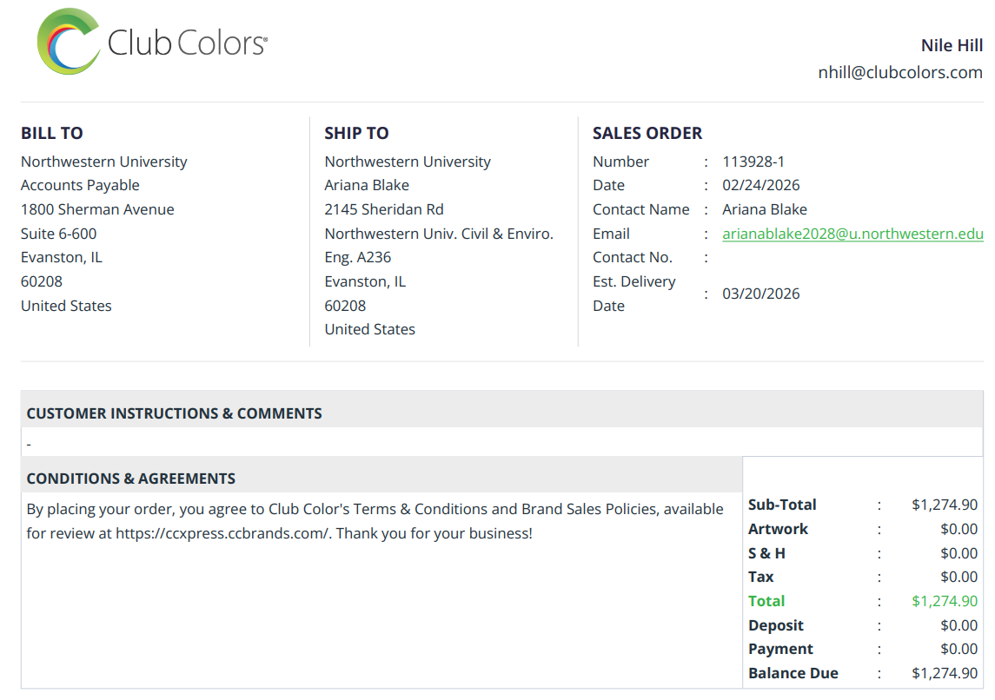This screenshot has width=995, height=700.
Task: Click the Sales Order 'Number' label
Action: tap(620, 162)
